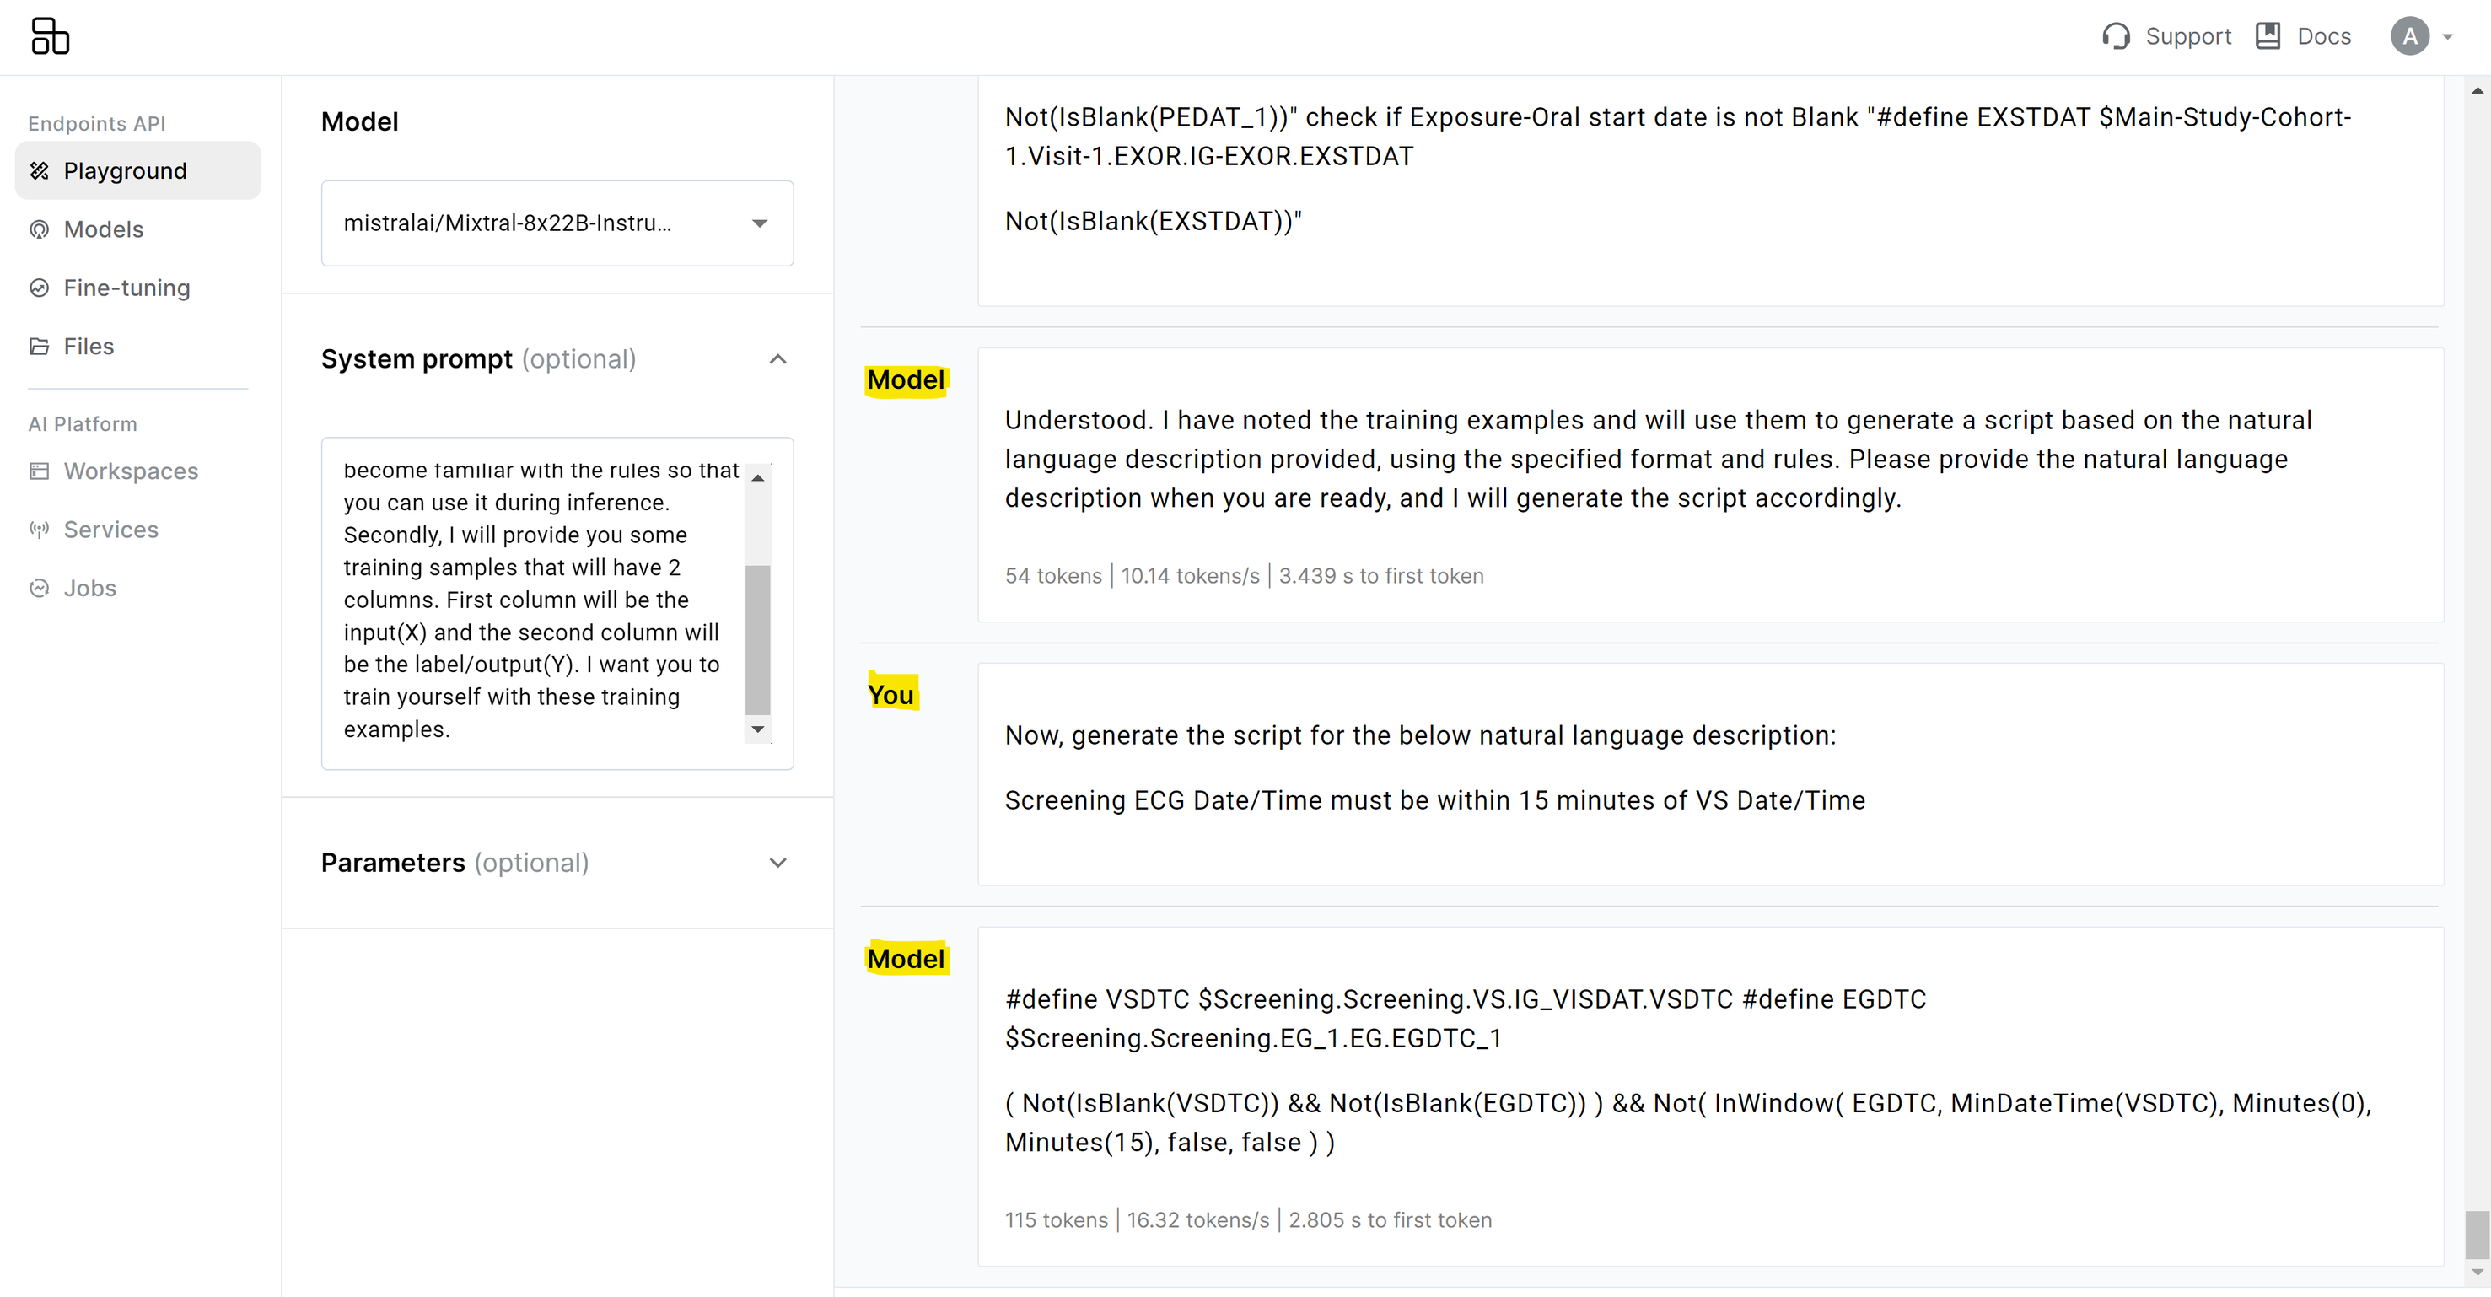
Task: Open Workspaces from AI Platform section
Action: click(131, 471)
